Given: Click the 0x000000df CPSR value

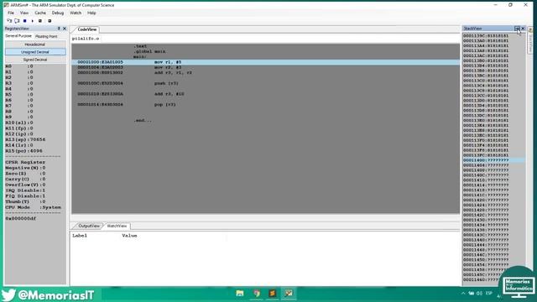Looking at the screenshot, I should [20, 218].
